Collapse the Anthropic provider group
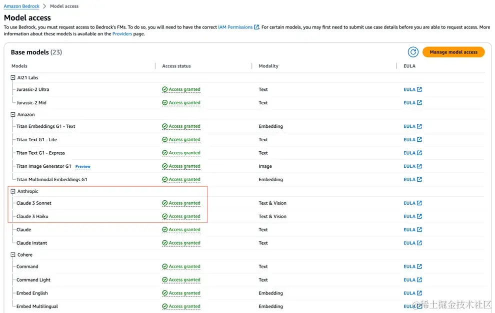The image size is (495, 313). [13, 191]
